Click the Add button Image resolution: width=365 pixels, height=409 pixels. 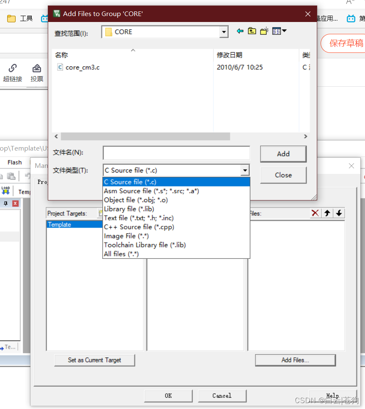(x=283, y=154)
